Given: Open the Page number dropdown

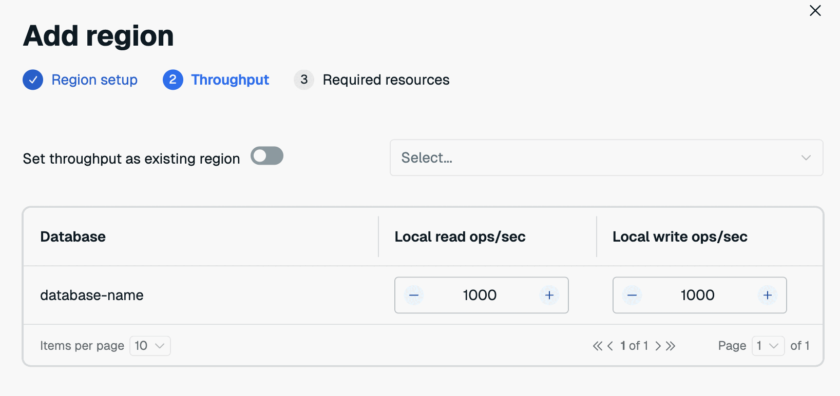Looking at the screenshot, I should click(x=768, y=346).
